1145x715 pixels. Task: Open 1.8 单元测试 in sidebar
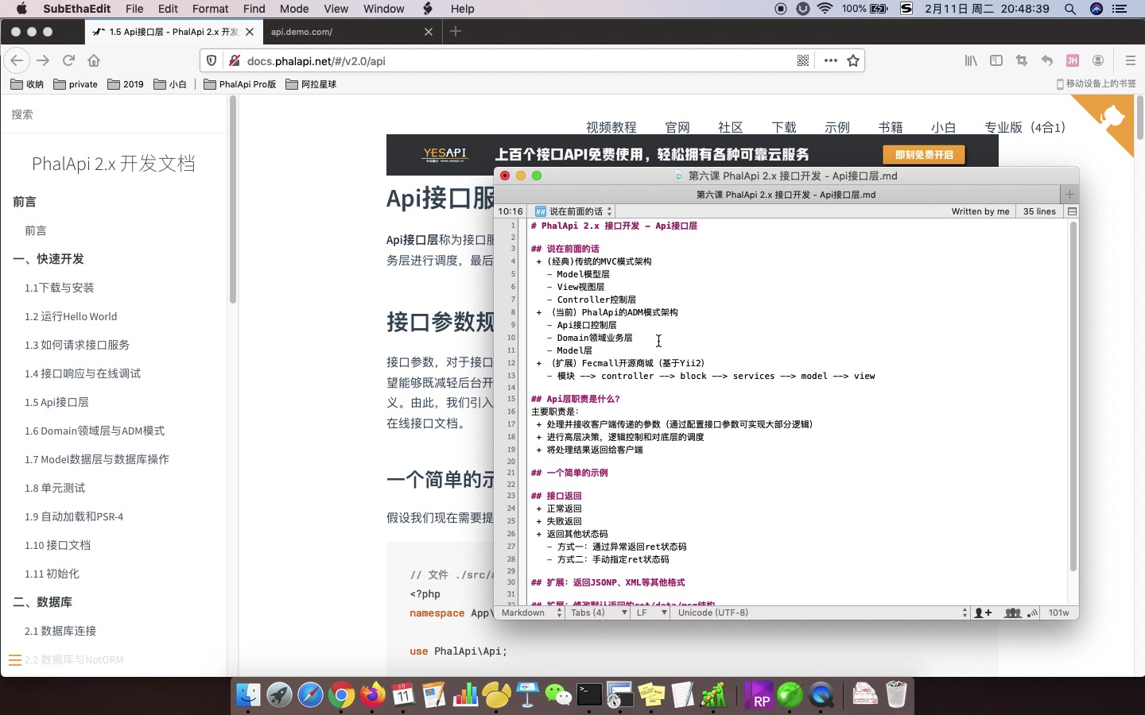click(55, 488)
